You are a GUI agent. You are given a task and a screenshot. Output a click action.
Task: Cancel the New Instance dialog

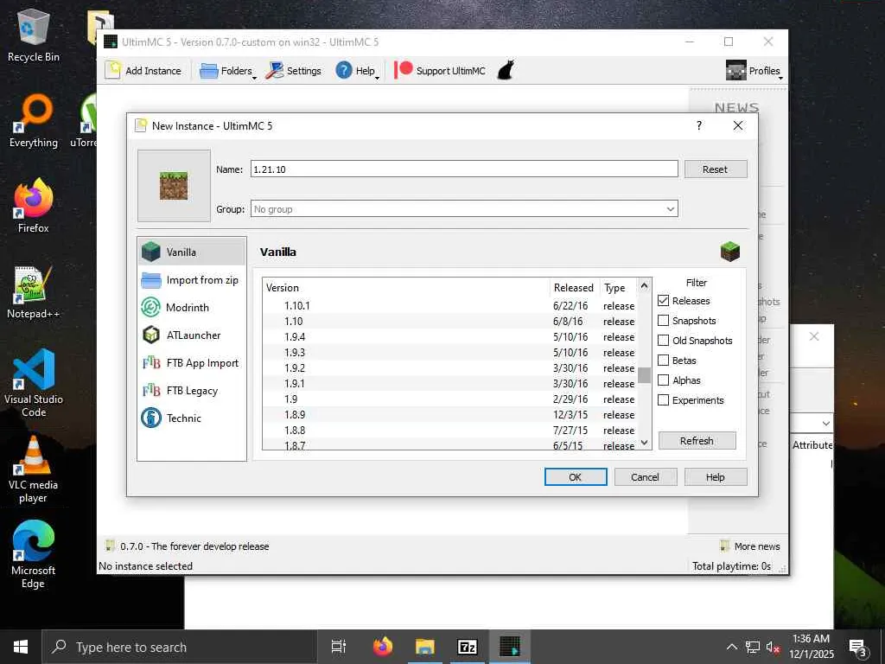(x=645, y=476)
